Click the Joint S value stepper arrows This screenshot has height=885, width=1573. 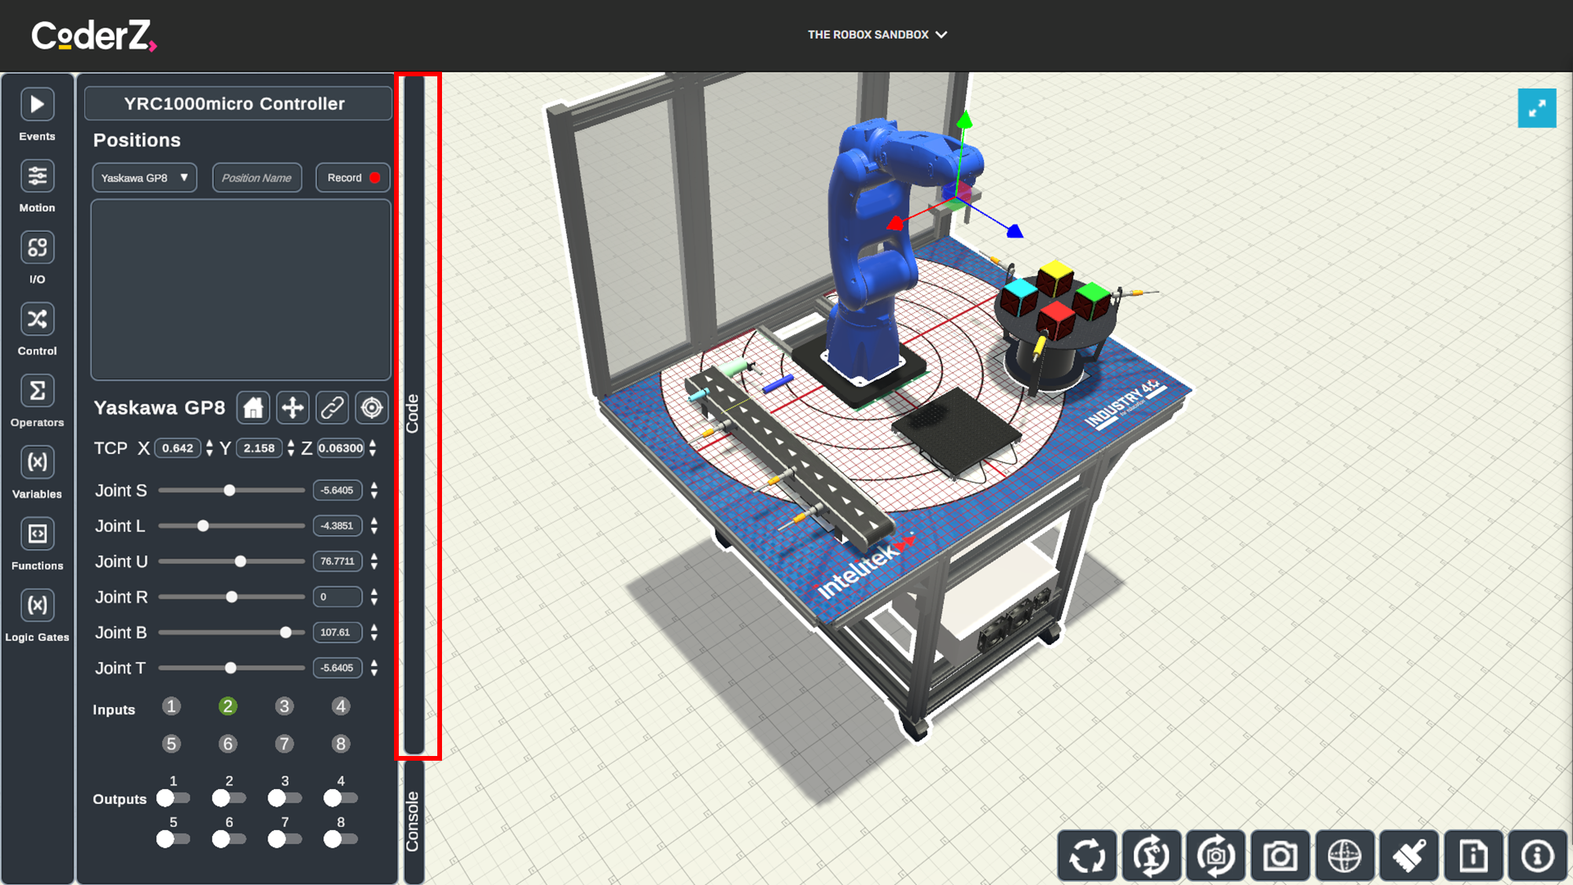click(x=374, y=490)
